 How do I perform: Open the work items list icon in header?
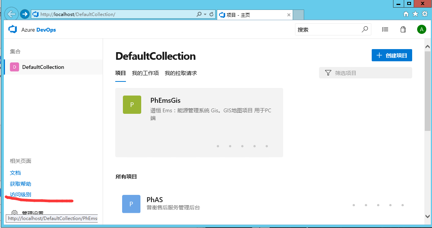coord(385,29)
